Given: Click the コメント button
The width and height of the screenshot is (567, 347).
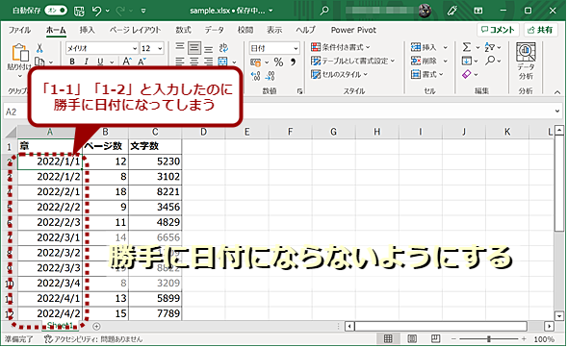Looking at the screenshot, I should click(498, 30).
